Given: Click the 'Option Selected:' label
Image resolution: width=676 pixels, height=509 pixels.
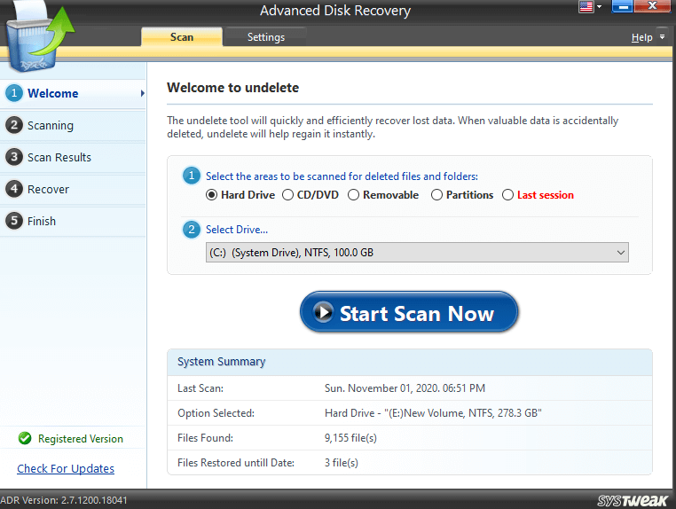Looking at the screenshot, I should 216,413.
